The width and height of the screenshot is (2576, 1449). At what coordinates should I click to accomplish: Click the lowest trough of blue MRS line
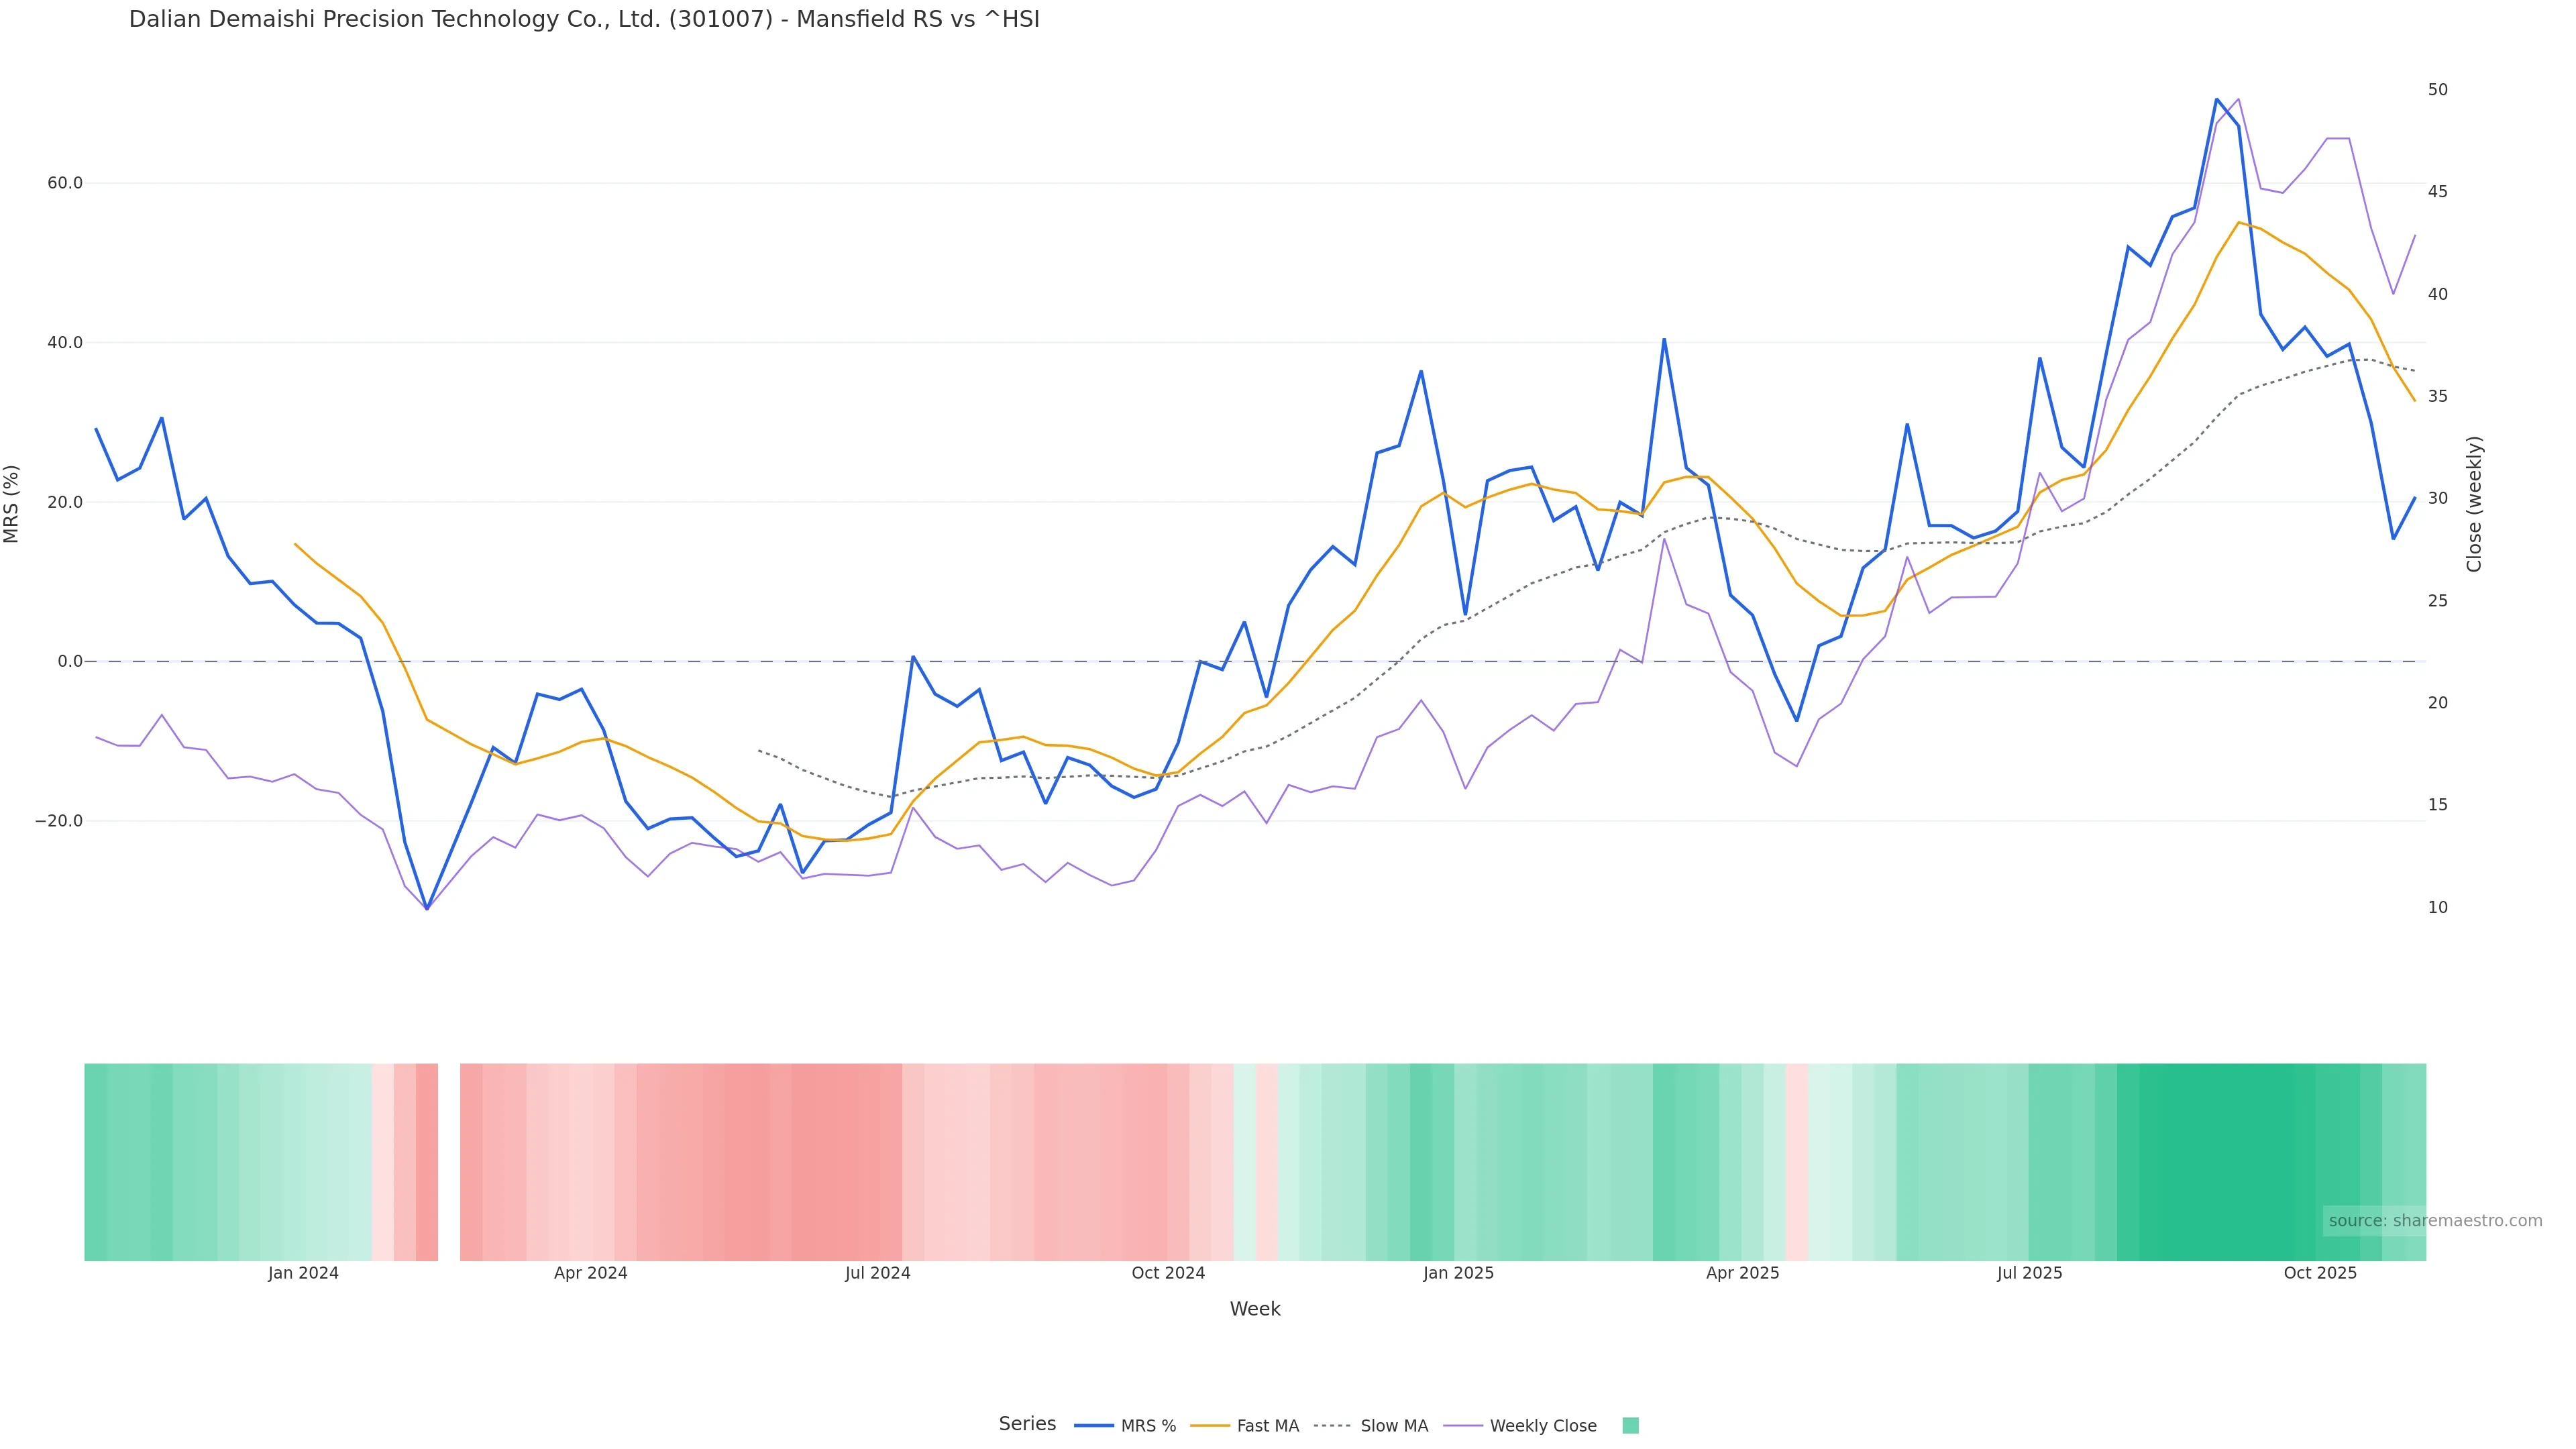(427, 908)
